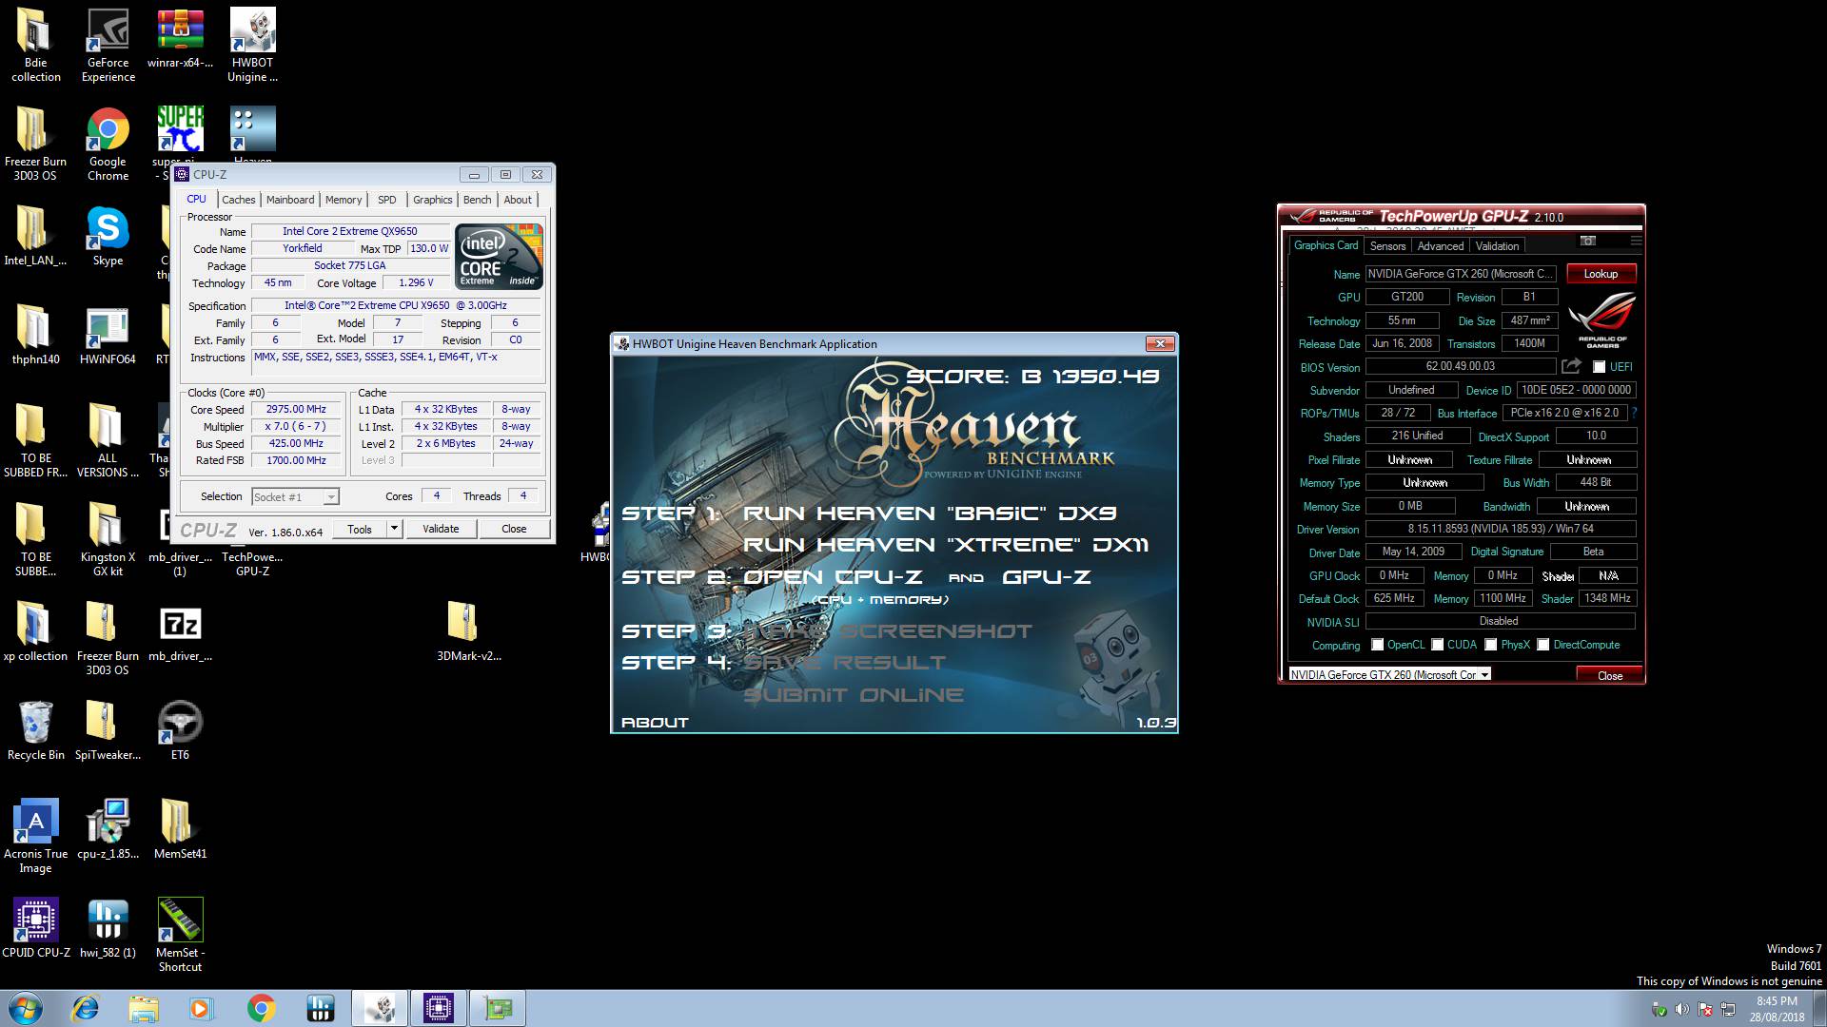The width and height of the screenshot is (1827, 1027).
Task: Switch to the Caches tab in CPU-Z
Action: pyautogui.click(x=238, y=200)
